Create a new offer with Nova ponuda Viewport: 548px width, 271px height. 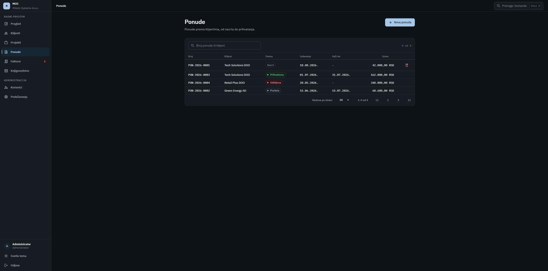coord(400,22)
